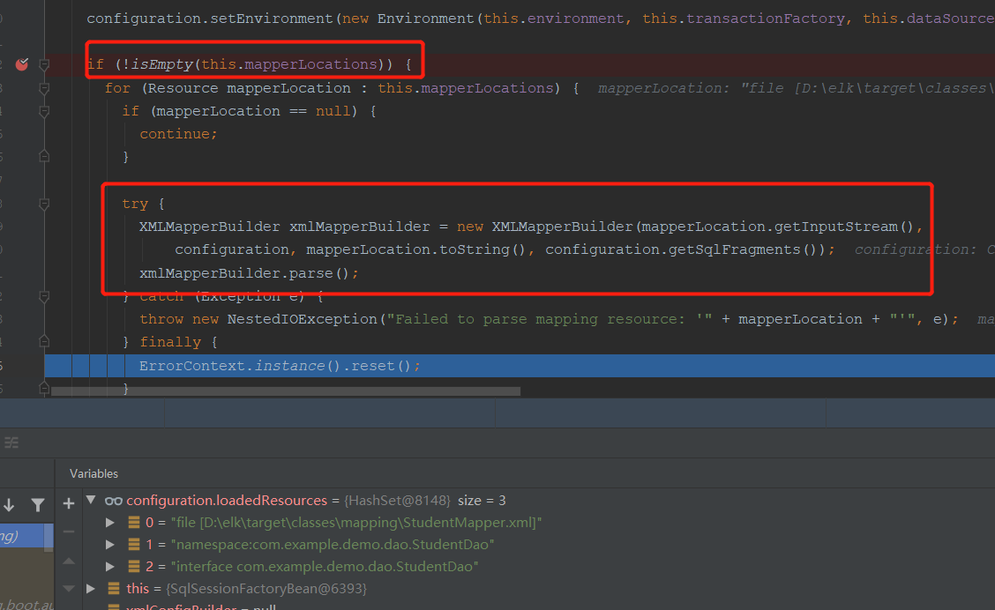Select the 'interface com.example.demo.dao.StudentDao' value
The image size is (995, 610).
pos(325,566)
